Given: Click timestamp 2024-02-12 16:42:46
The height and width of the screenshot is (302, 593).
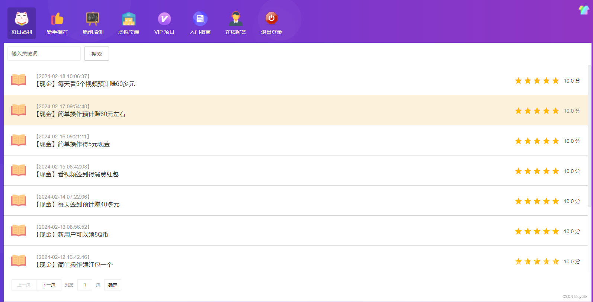Looking at the screenshot, I should (63, 257).
